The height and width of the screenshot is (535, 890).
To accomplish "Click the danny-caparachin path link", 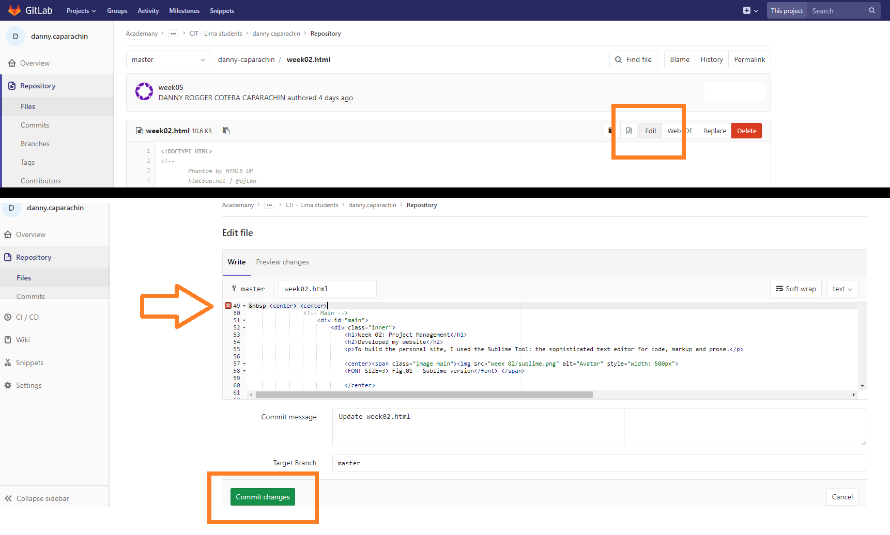I will point(246,59).
